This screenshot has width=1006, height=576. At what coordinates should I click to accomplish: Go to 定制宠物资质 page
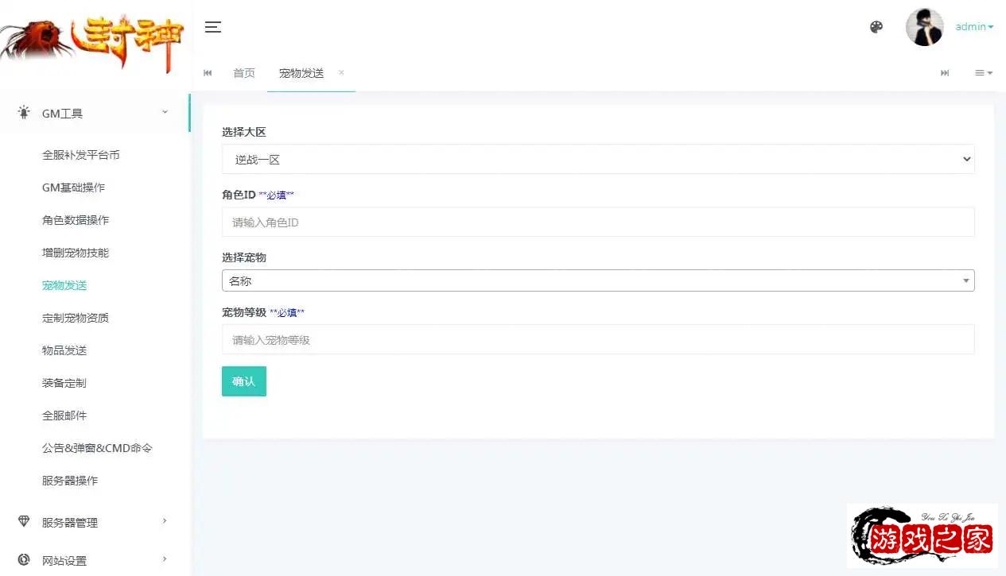point(76,318)
